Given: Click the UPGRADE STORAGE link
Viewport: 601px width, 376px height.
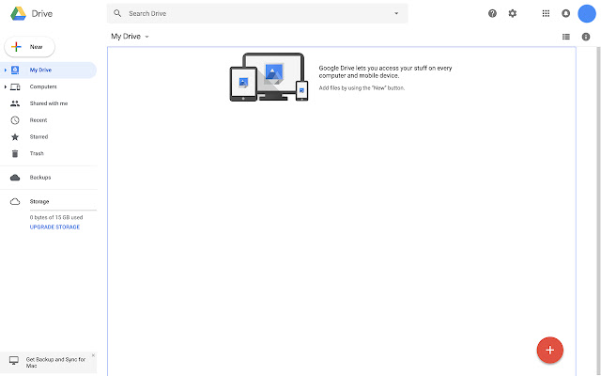Looking at the screenshot, I should [x=54, y=227].
